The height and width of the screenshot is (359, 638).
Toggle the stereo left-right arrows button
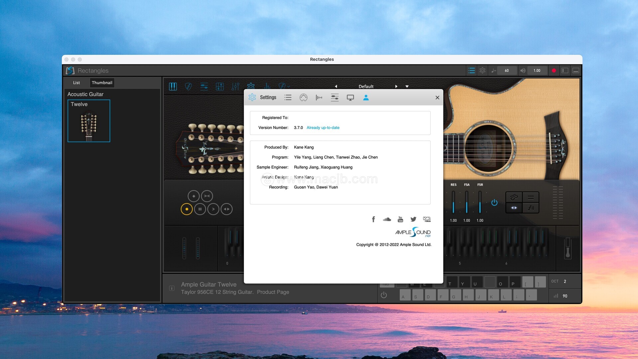[514, 208]
